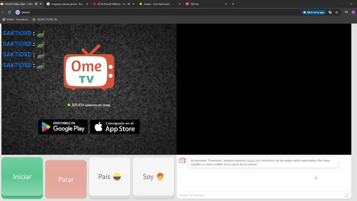Close the TikFinity tab
The width and height of the screenshot is (357, 201).
coord(226,4)
